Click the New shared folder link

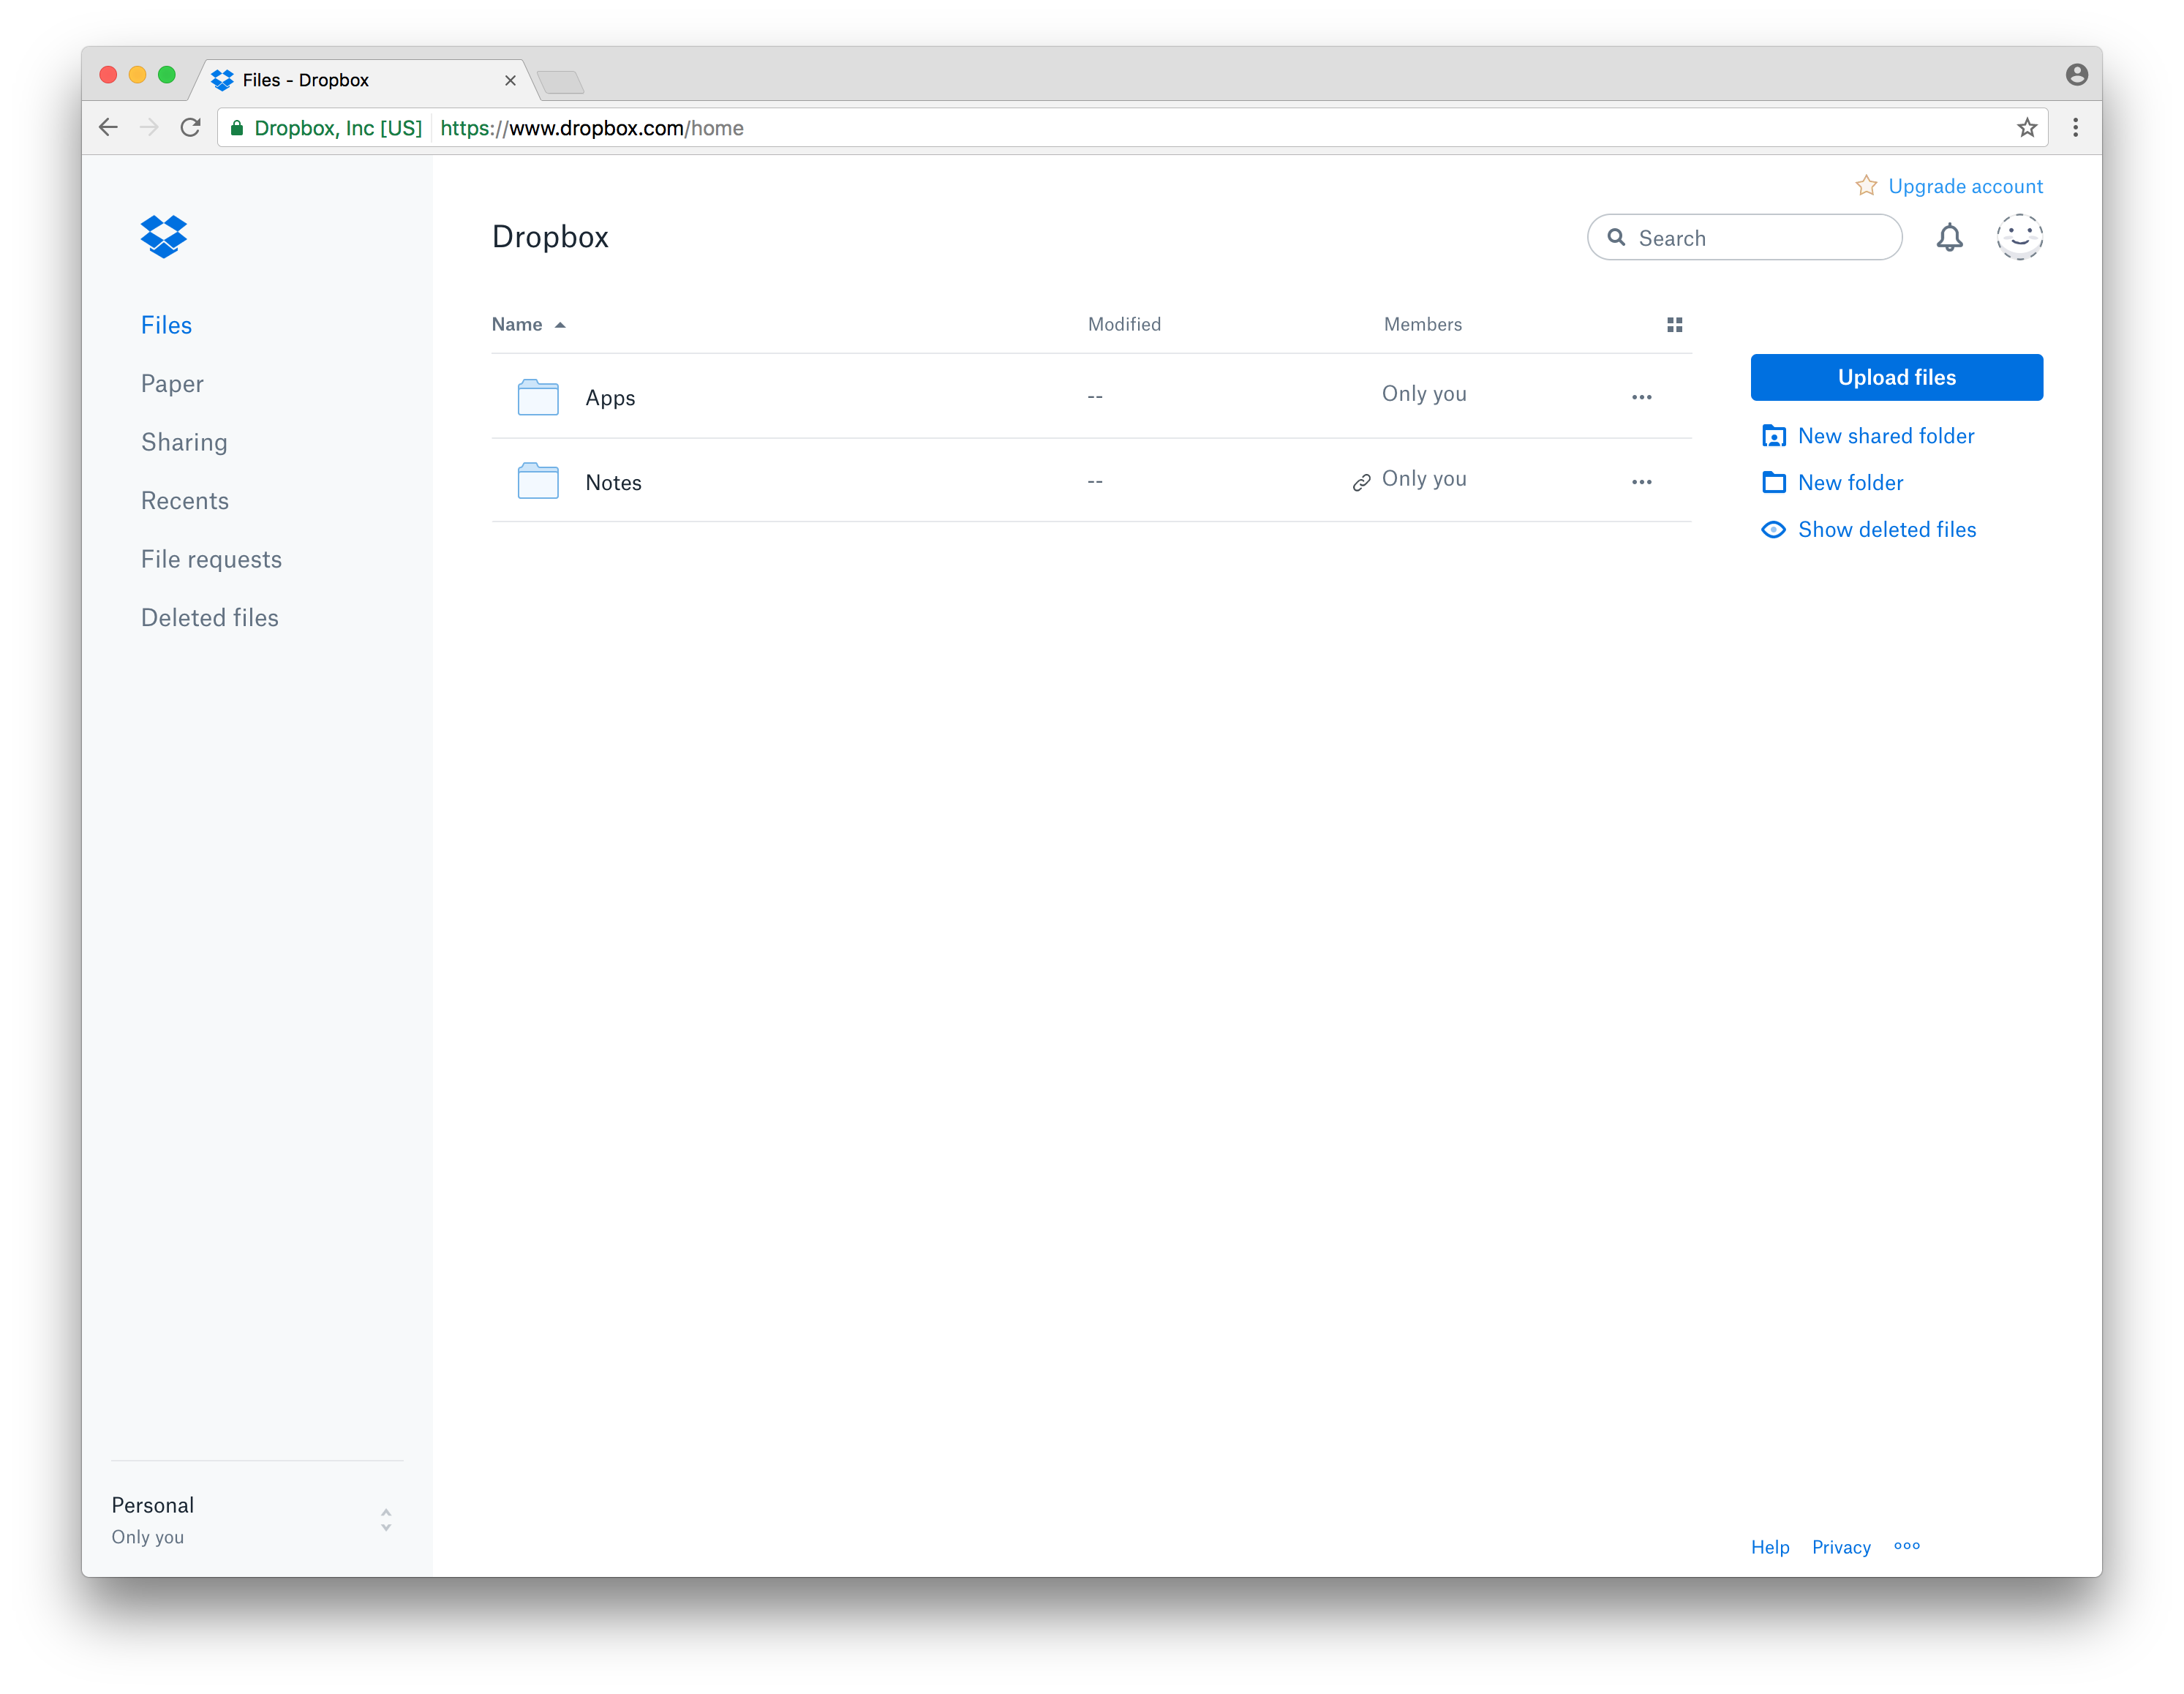click(1885, 436)
